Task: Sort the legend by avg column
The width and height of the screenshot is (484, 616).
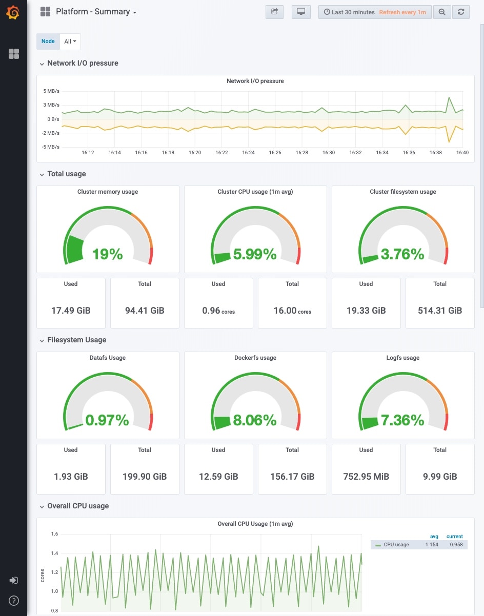Action: (x=434, y=537)
